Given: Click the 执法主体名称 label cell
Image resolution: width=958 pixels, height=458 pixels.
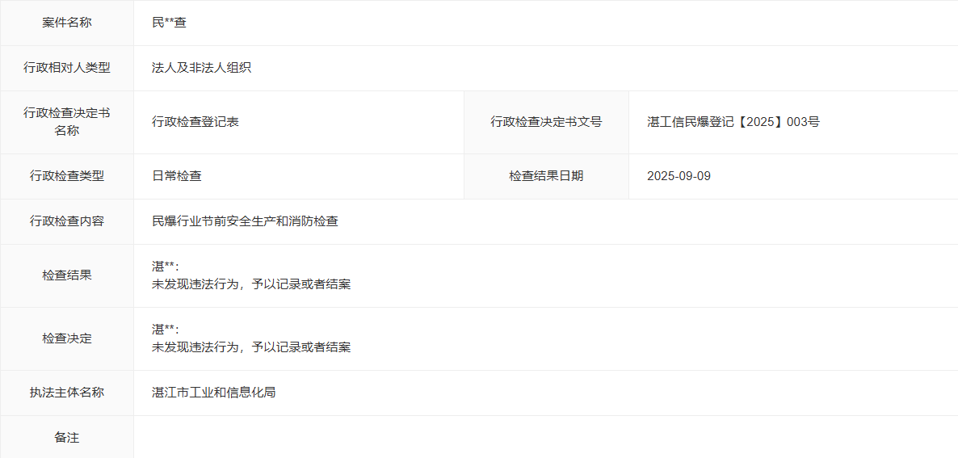Looking at the screenshot, I should point(67,393).
